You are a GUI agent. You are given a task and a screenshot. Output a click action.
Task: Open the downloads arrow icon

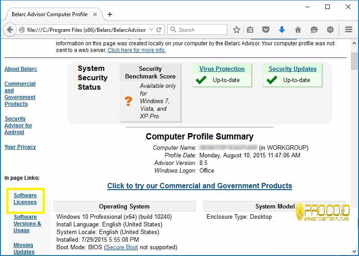pyautogui.click(x=282, y=30)
